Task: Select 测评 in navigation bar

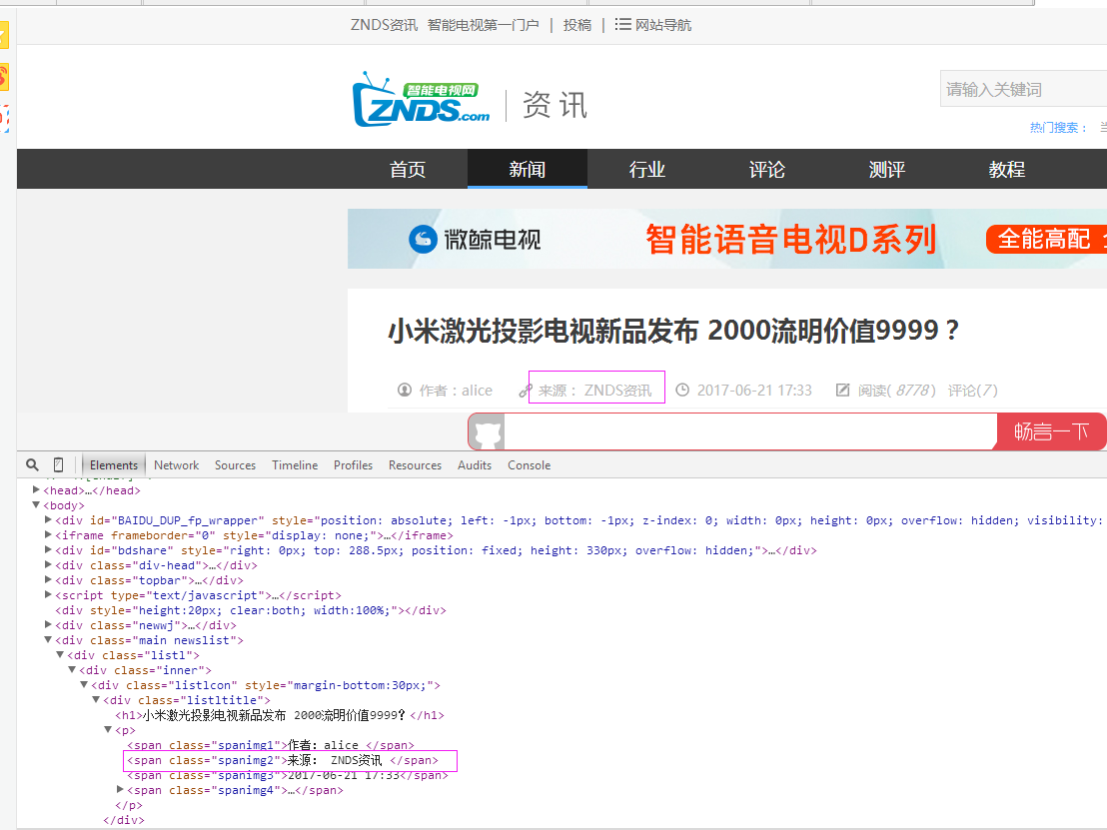Action: (x=887, y=170)
